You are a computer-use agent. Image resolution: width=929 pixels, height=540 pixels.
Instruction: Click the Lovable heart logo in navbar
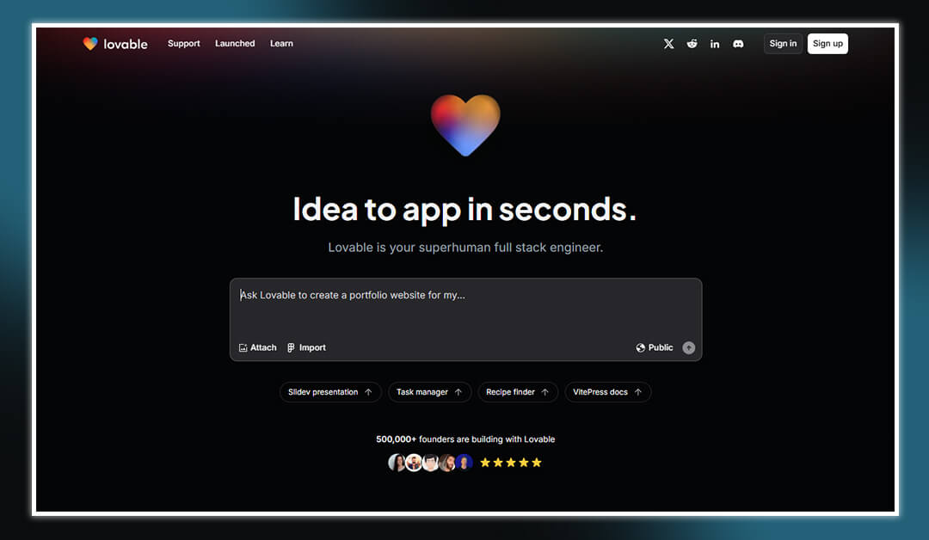click(x=90, y=43)
